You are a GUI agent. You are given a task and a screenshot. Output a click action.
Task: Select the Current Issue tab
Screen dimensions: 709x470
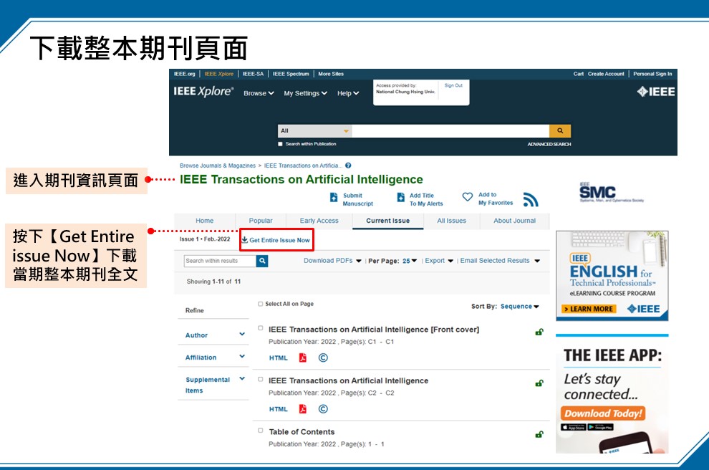click(387, 221)
